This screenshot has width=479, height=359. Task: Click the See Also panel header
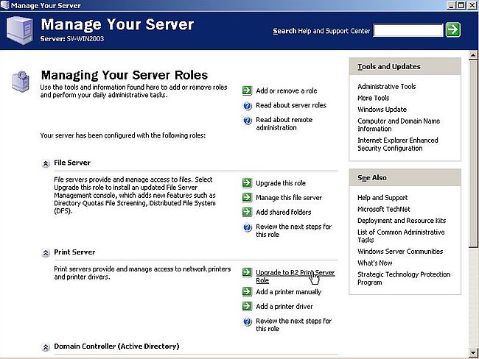[405, 177]
